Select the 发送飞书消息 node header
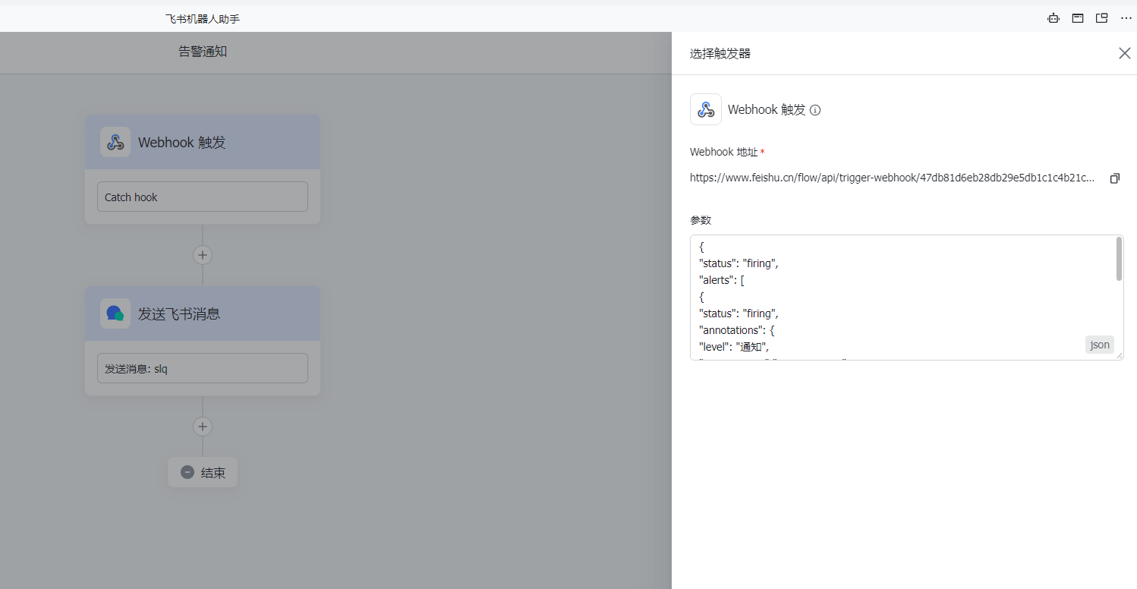Image resolution: width=1137 pixels, height=589 pixels. 203,313
